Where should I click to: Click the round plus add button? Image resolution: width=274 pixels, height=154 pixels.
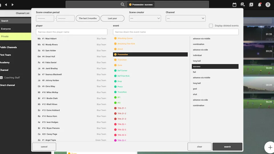pyautogui.click(x=270, y=147)
